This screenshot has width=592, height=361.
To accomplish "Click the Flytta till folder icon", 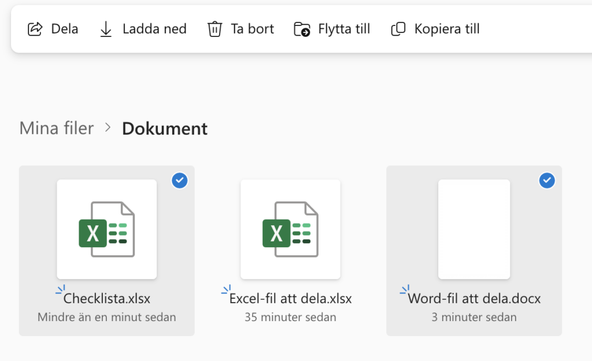I will click(302, 29).
